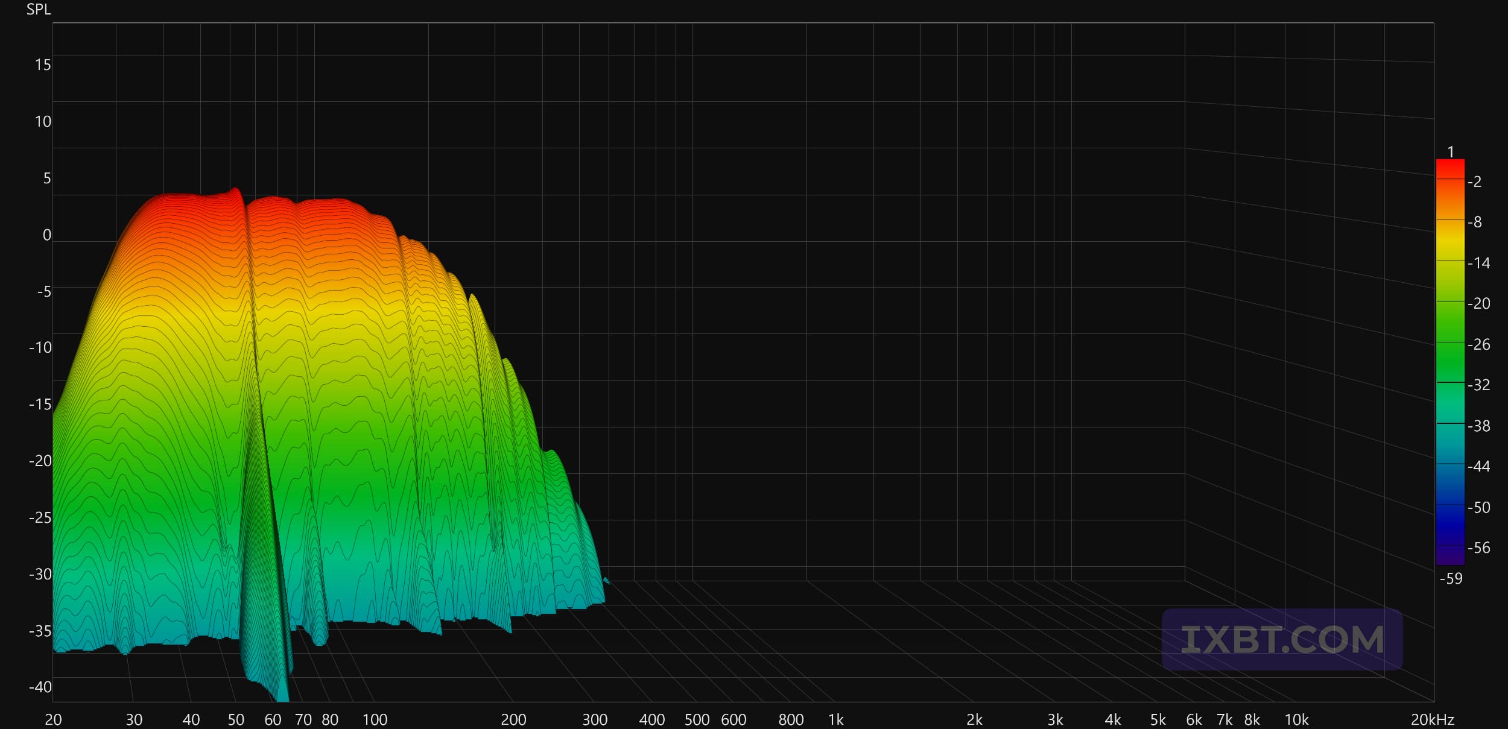Click the -8 mark on the color legend
This screenshot has height=729, width=1508.
pyautogui.click(x=1474, y=222)
